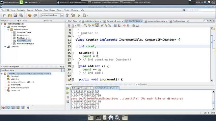Click the Debug Project toolbar icon
Image resolution: width=216 pixels, height=121 pixels.
click(x=84, y=15)
